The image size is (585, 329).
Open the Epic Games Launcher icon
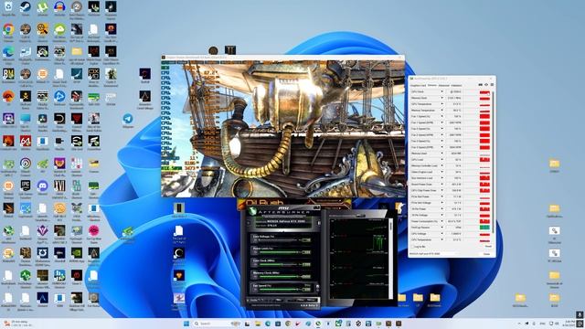26,186
